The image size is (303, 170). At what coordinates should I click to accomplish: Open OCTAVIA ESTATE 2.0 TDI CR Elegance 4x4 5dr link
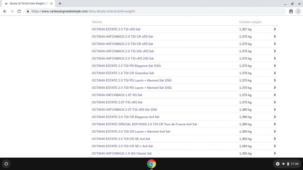[x=126, y=117]
